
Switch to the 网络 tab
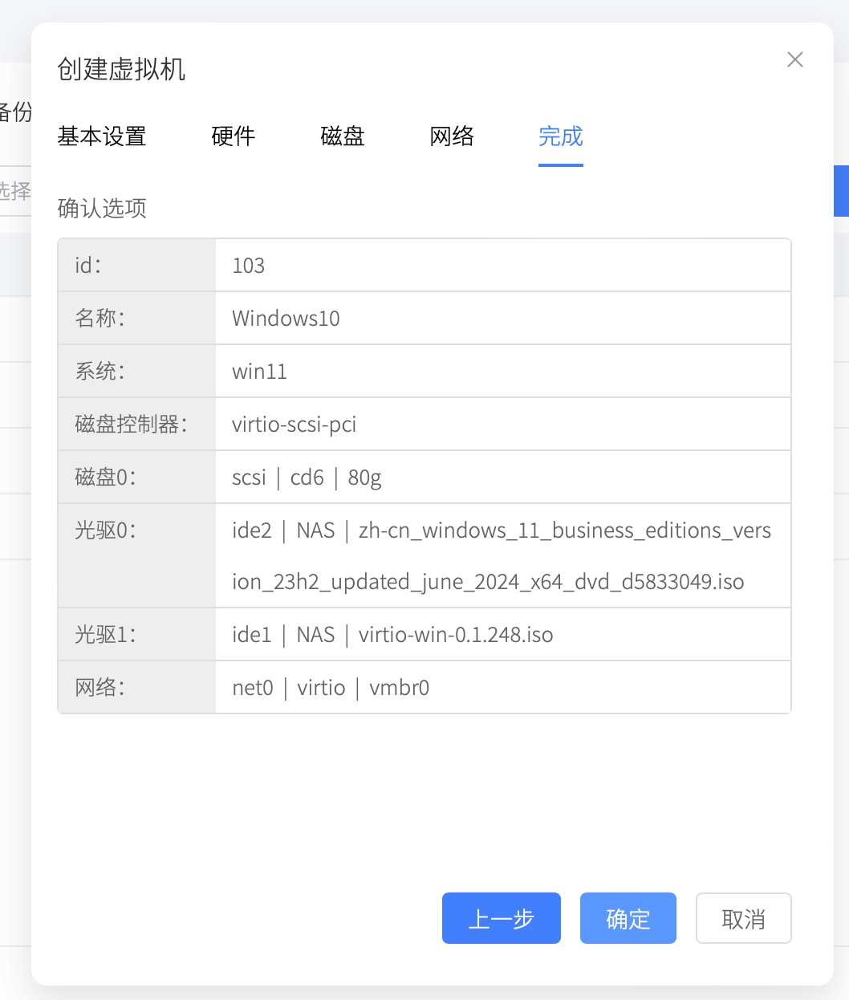[452, 137]
